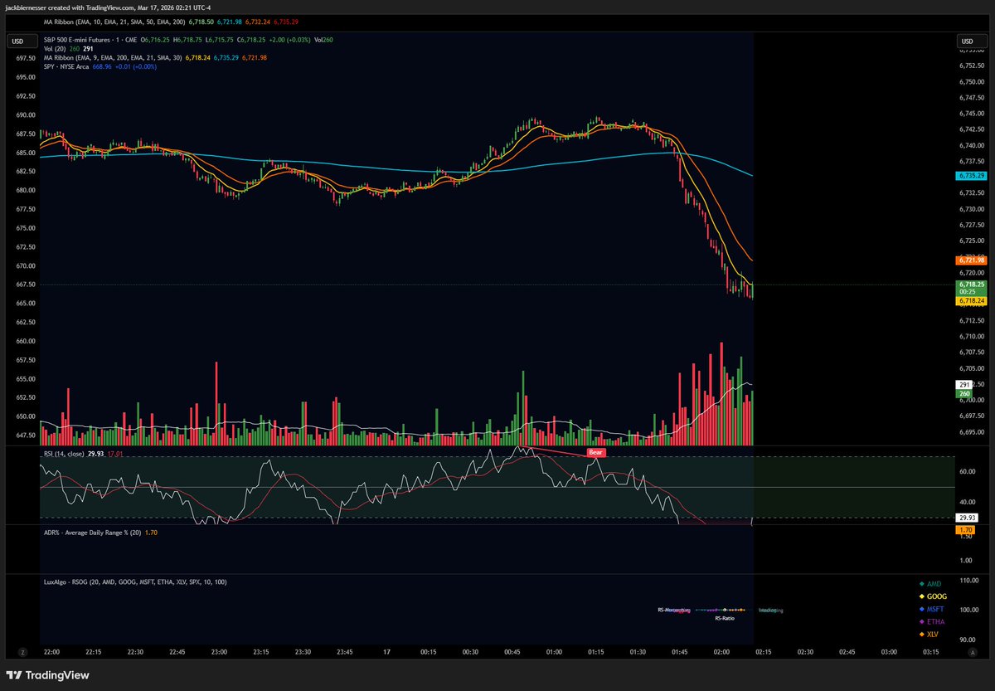995x691 pixels.
Task: Select the SPY - NYSE Arca comparison legend
Action: pyautogui.click(x=65, y=66)
